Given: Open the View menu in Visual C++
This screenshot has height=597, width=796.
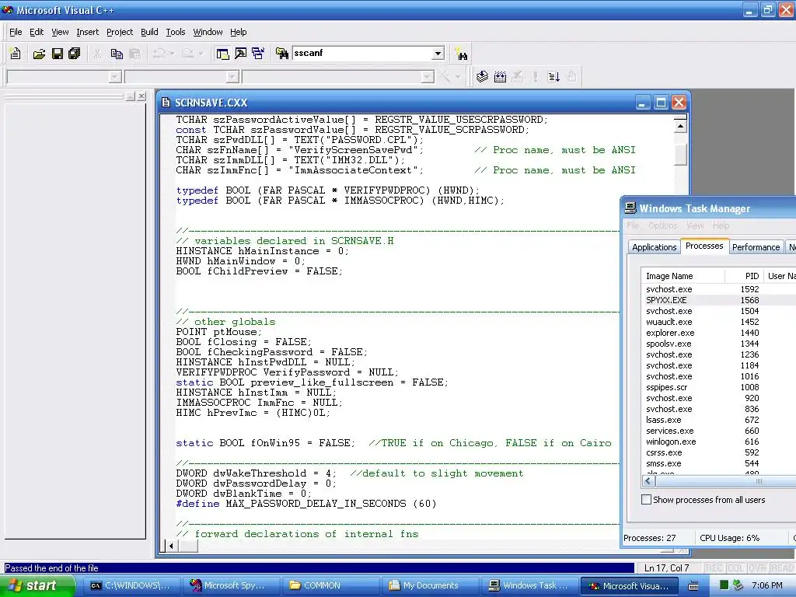Looking at the screenshot, I should click(x=60, y=32).
